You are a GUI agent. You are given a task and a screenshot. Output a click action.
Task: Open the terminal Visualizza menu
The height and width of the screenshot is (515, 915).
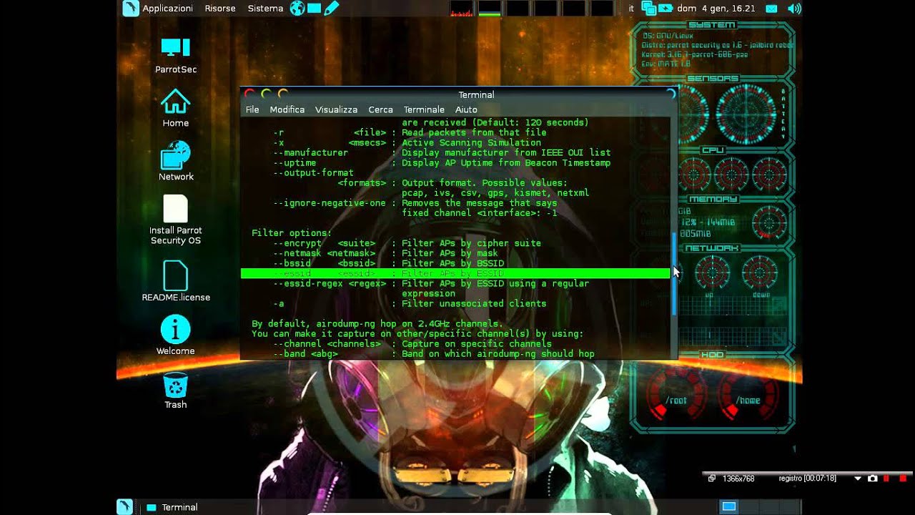click(x=336, y=109)
